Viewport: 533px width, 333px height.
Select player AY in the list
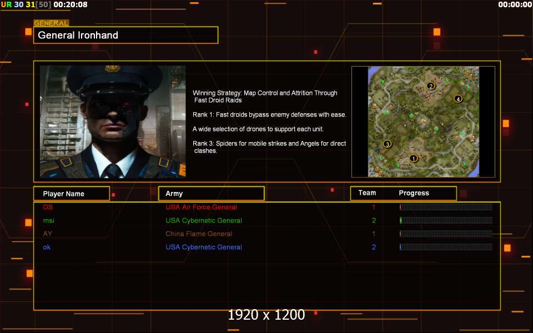pos(48,234)
